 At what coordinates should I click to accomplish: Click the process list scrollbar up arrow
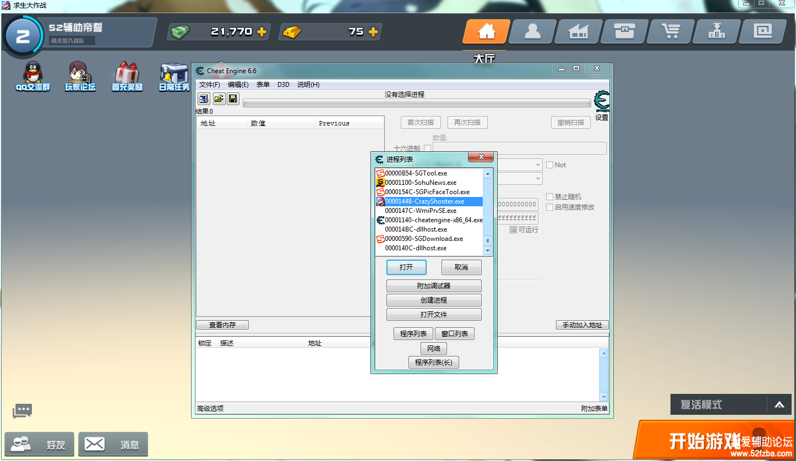point(487,173)
